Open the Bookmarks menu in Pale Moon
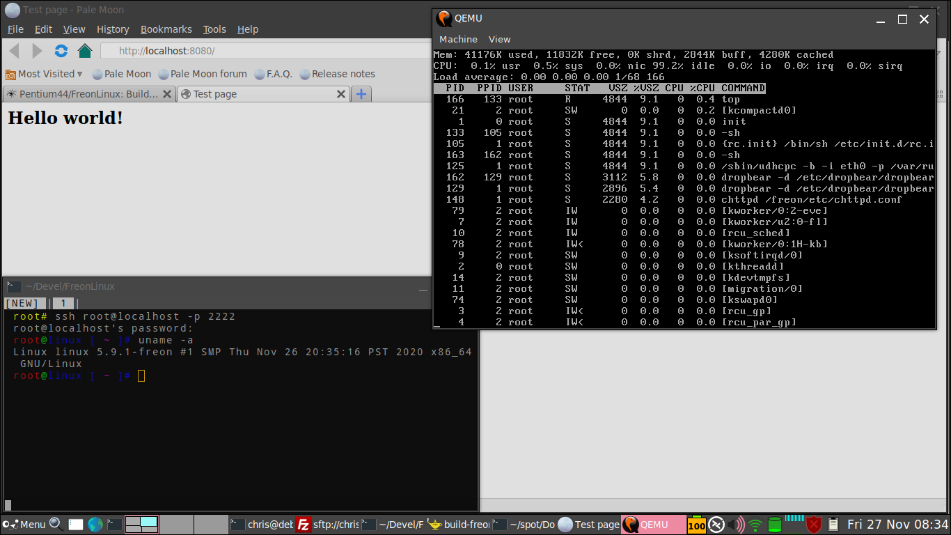The width and height of the screenshot is (951, 535). (x=166, y=29)
